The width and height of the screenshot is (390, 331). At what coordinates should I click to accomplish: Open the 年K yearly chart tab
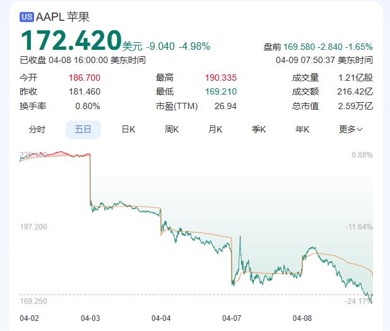(302, 129)
